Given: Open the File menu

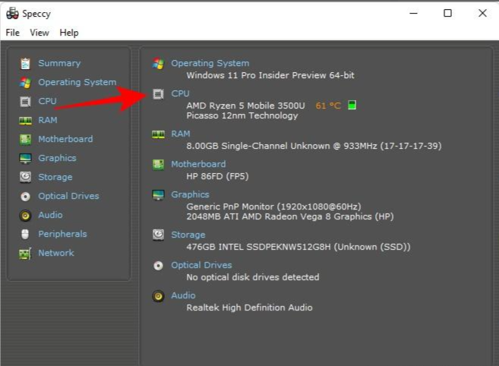Looking at the screenshot, I should coord(13,33).
